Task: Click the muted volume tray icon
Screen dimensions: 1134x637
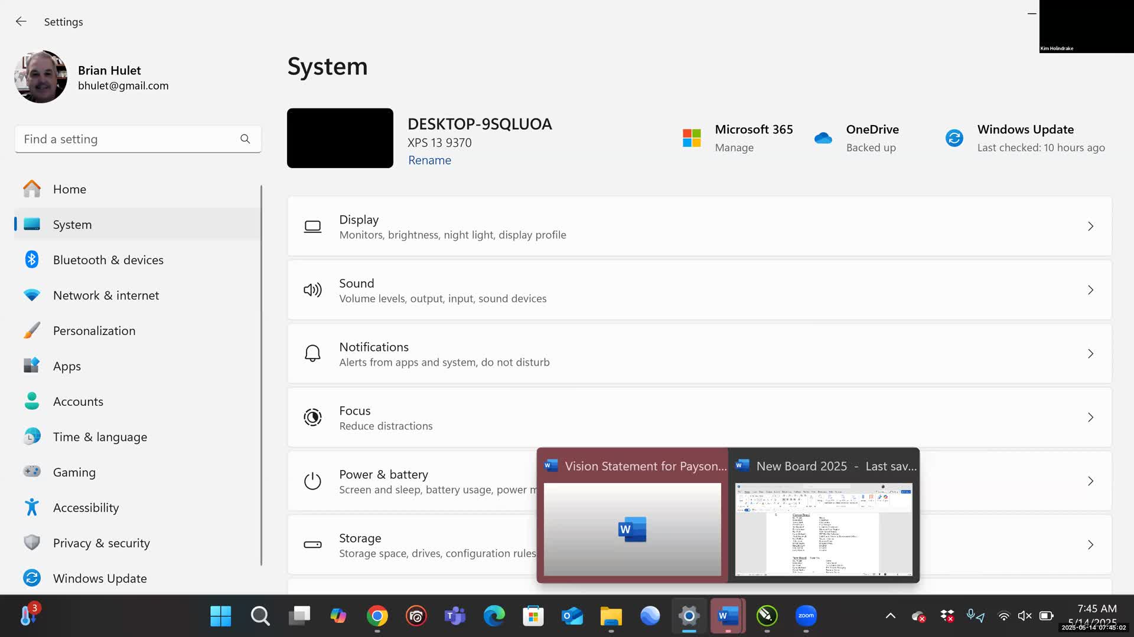Action: pos(1025,616)
